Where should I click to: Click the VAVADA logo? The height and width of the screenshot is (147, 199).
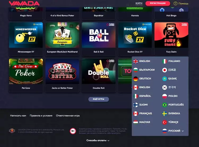24,3
